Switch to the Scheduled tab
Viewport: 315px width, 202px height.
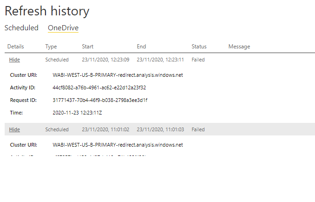tap(21, 28)
